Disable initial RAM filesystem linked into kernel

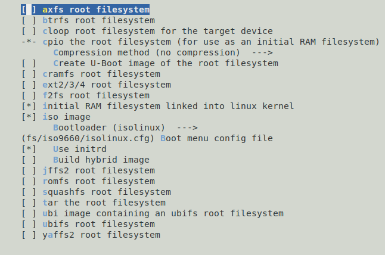(29, 106)
